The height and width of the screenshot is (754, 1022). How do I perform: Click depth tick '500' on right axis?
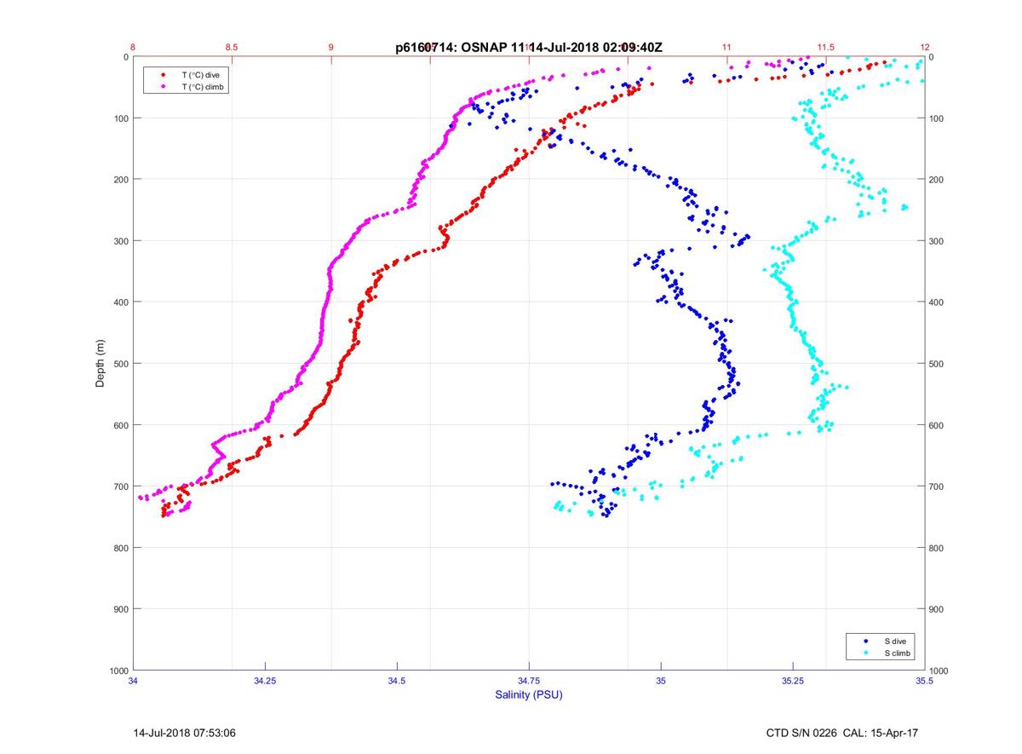(x=938, y=364)
